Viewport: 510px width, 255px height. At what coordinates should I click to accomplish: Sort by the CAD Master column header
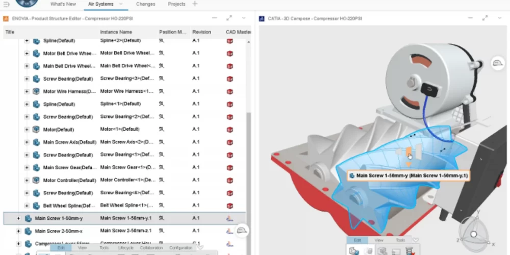click(x=238, y=32)
